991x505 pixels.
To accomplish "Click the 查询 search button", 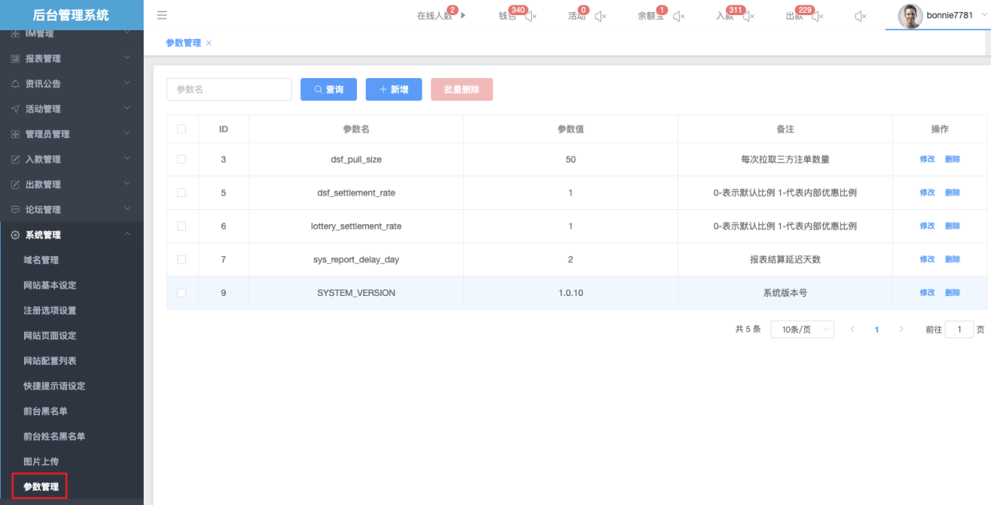I will [x=328, y=90].
